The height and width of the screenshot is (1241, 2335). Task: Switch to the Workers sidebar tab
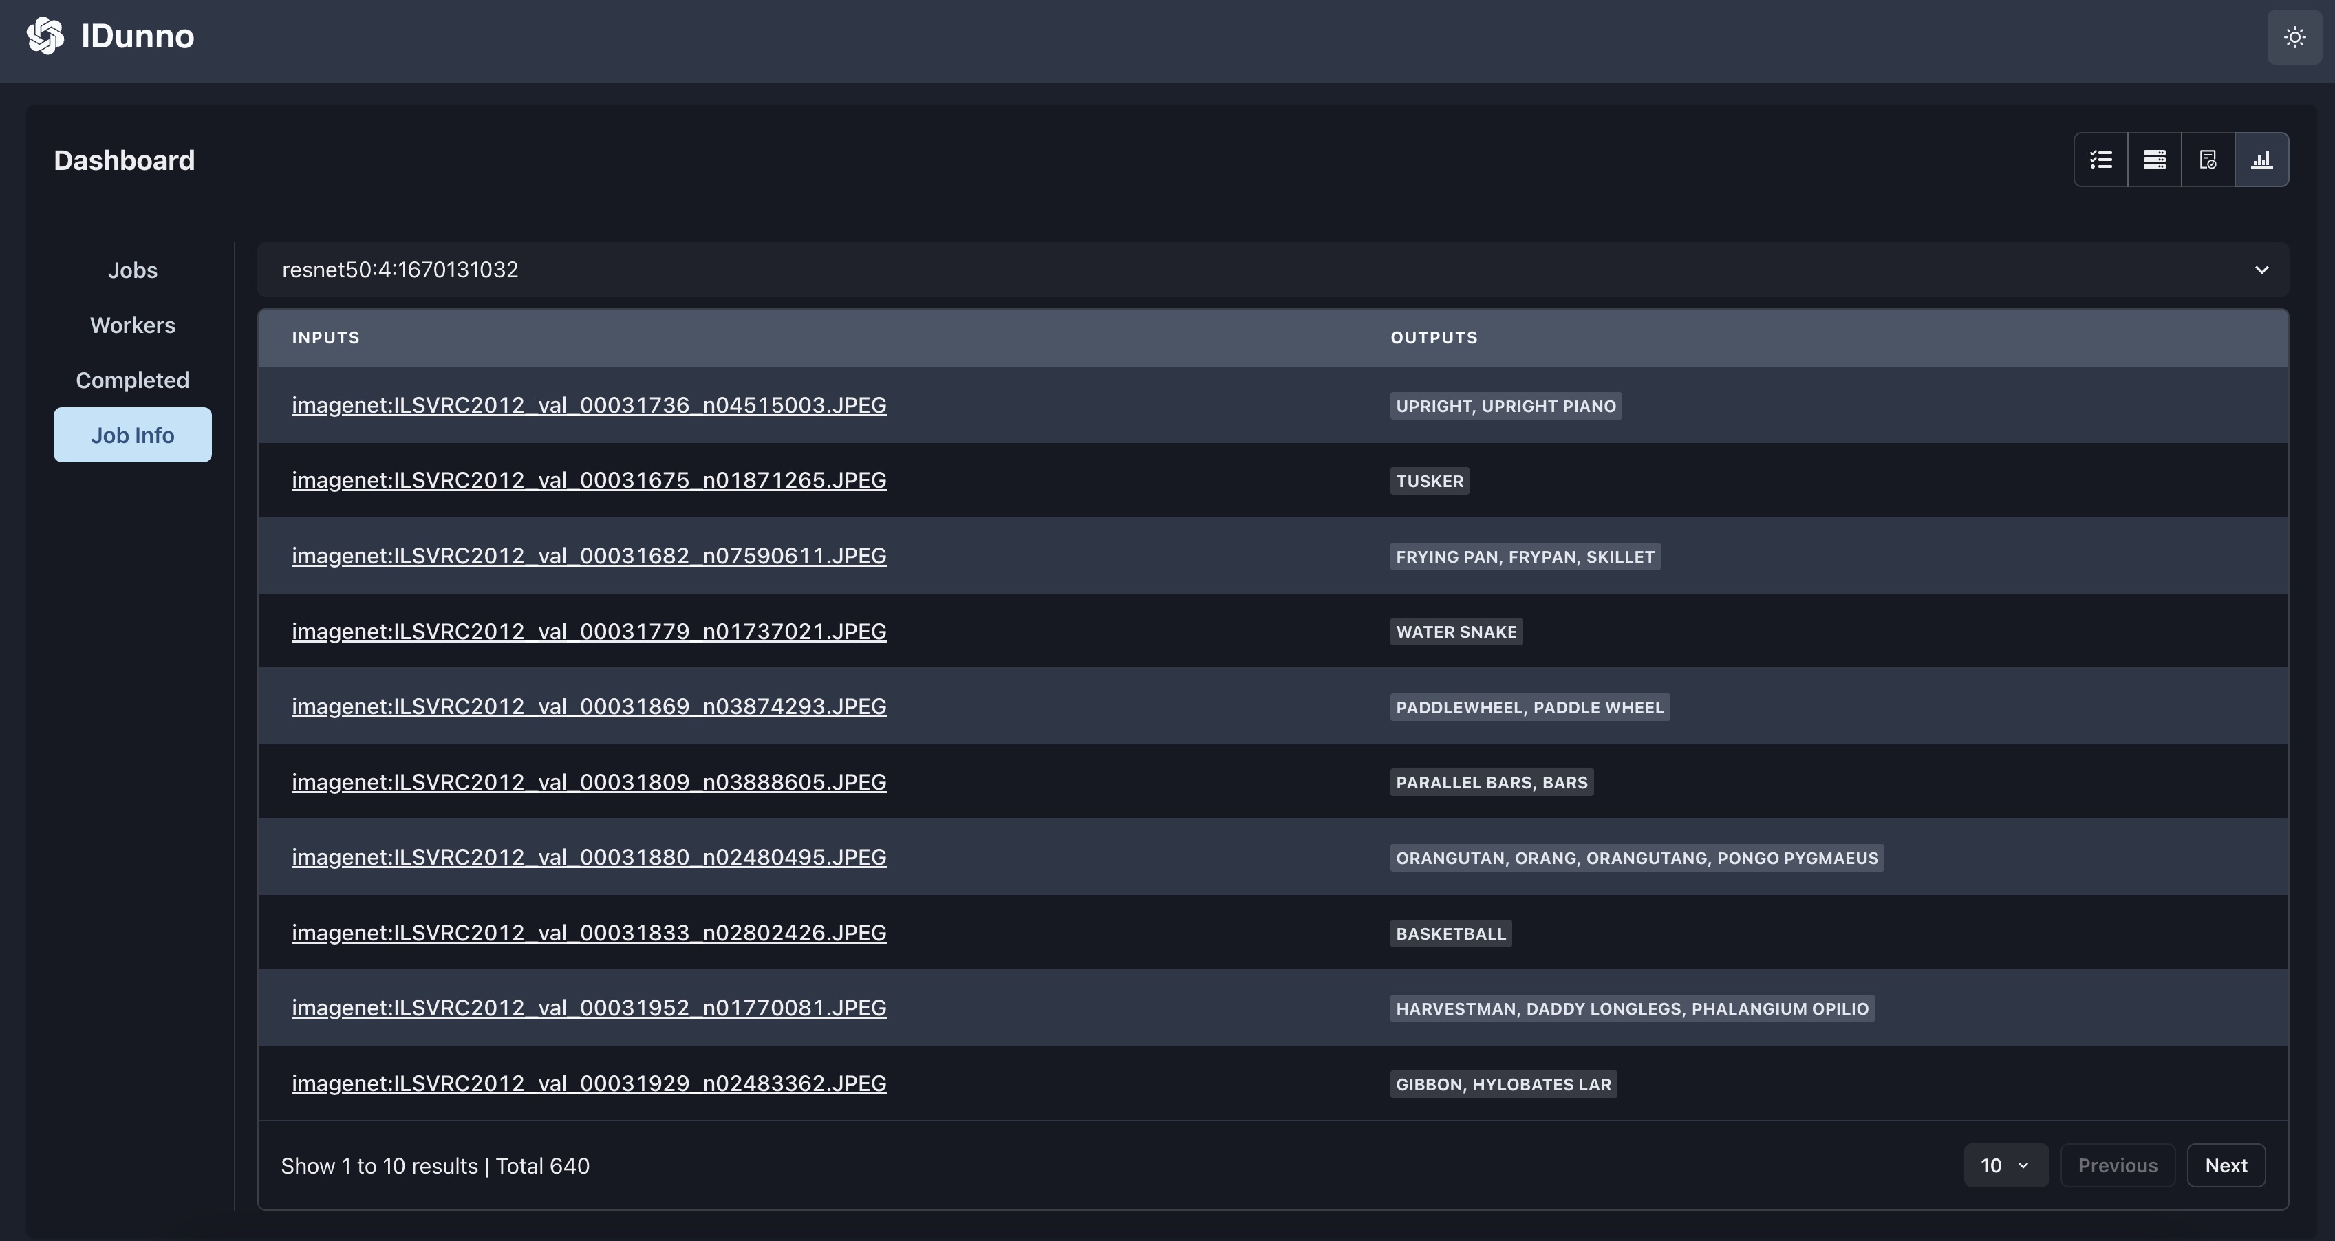click(x=132, y=325)
